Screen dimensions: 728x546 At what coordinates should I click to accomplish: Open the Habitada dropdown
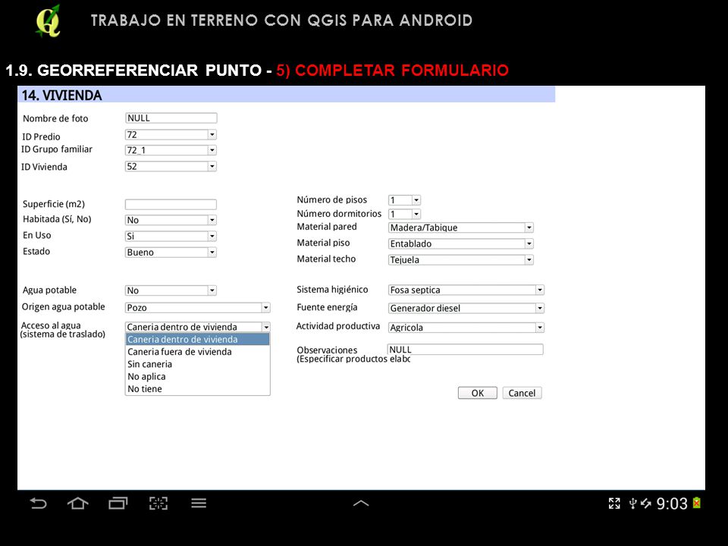[171, 220]
